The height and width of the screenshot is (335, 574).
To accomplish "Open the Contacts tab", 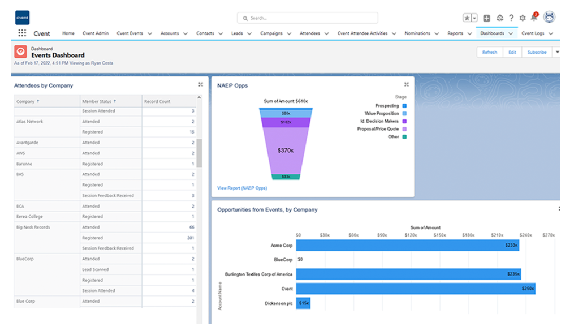I will point(205,33).
